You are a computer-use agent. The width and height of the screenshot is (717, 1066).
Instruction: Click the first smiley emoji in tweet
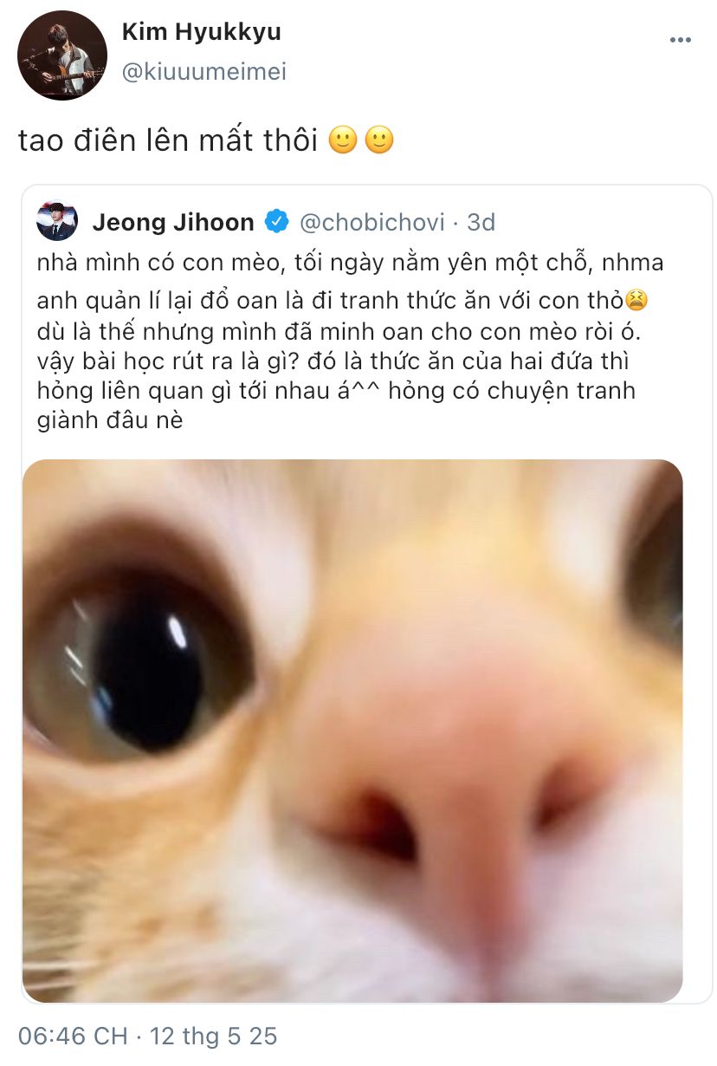[344, 141]
